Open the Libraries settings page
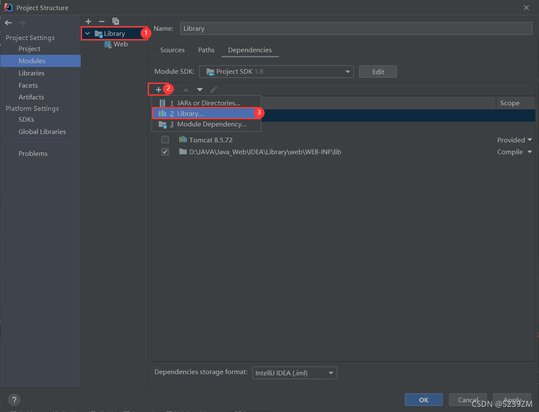Viewport: 539px width, 412px height. [32, 73]
